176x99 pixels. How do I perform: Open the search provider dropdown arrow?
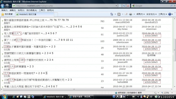tap(175, 6)
